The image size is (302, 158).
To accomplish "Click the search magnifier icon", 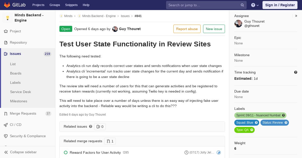I will point(242,5).
